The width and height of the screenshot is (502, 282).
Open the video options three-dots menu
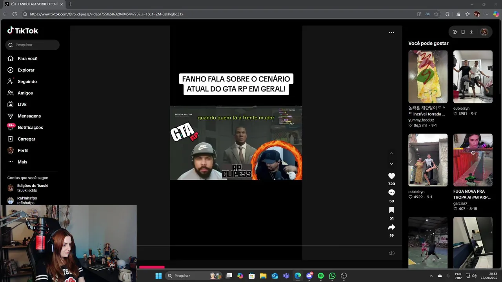pyautogui.click(x=391, y=33)
